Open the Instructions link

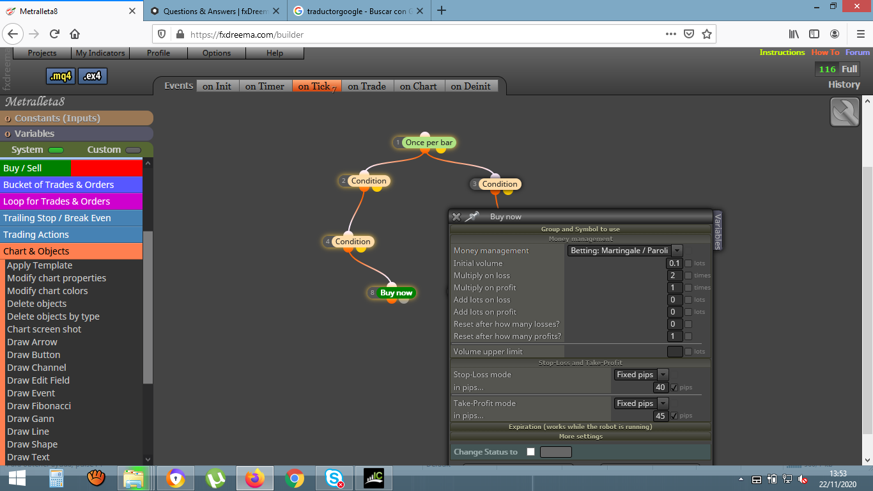click(782, 52)
